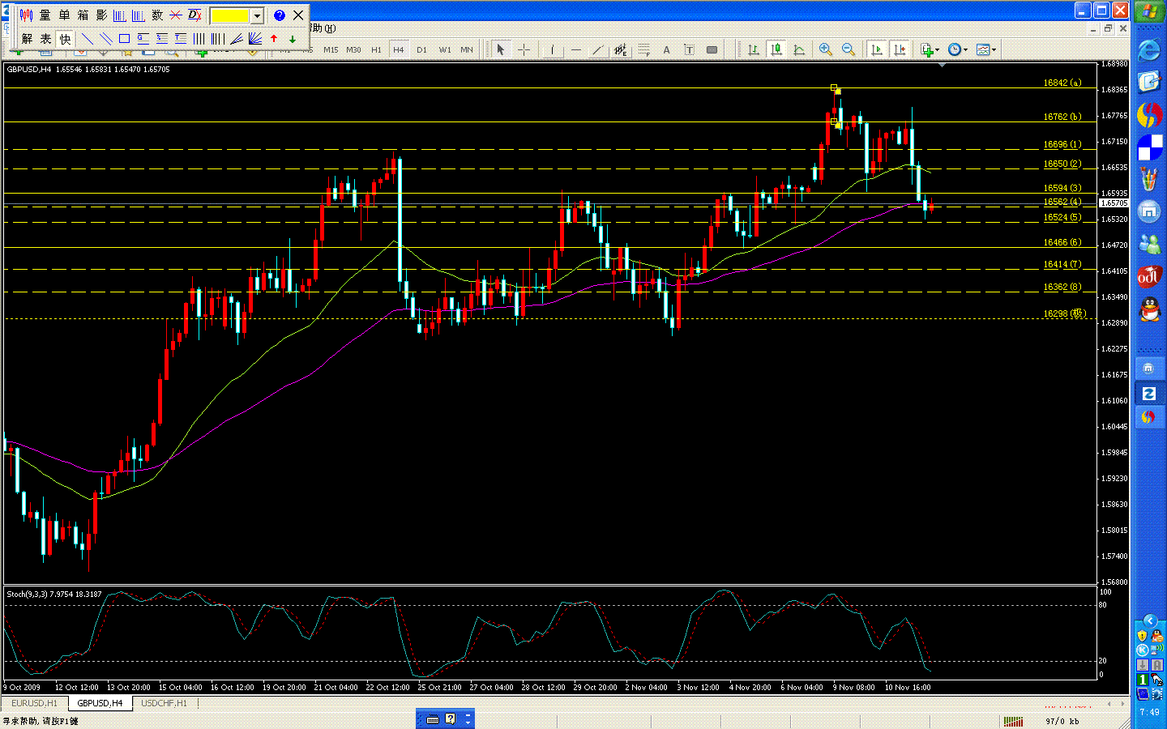
Task: Switch timeframe to MN
Action: pos(467,49)
